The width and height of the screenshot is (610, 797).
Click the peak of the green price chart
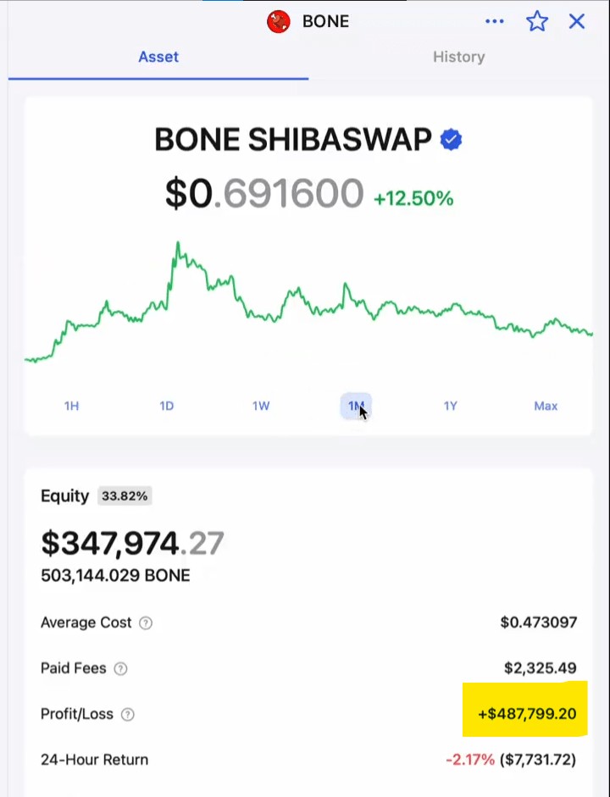(x=178, y=243)
